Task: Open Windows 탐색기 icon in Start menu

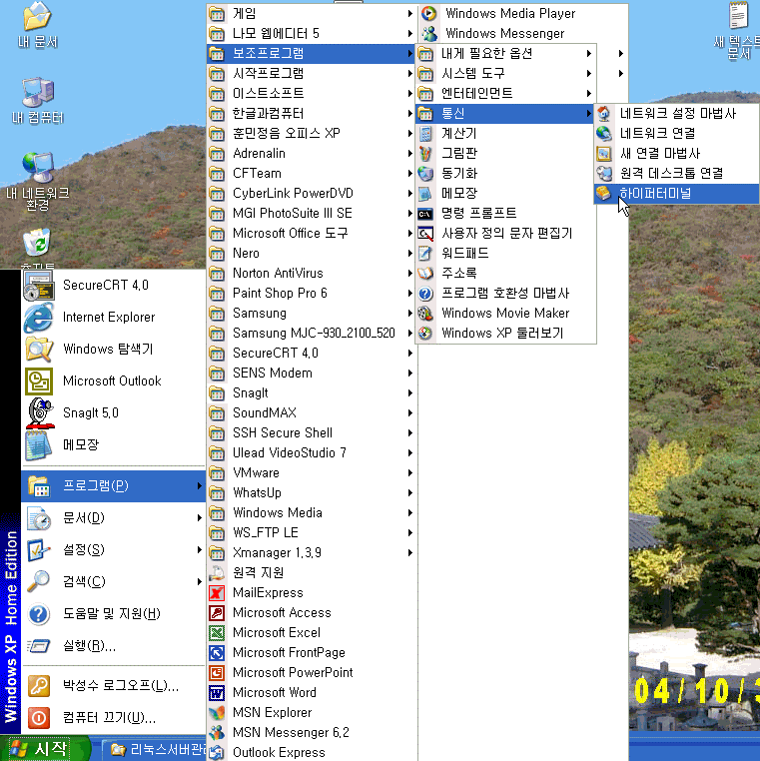Action: pos(38,349)
